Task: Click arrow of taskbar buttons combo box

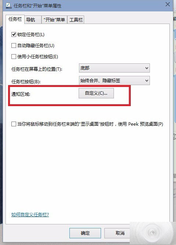Action: point(147,80)
